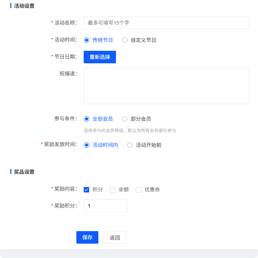Click the 奖励内容 field label
This screenshot has height=258, width=258.
click(65, 189)
